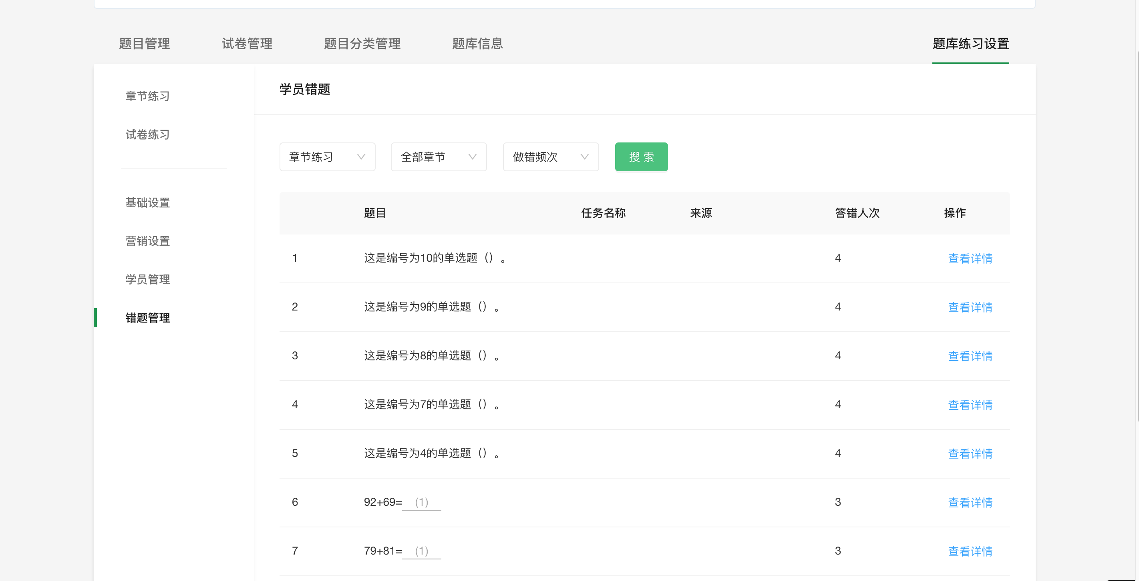Viewport: 1139px width, 581px height.
Task: Click the 92+69= question text
Action: point(383,502)
